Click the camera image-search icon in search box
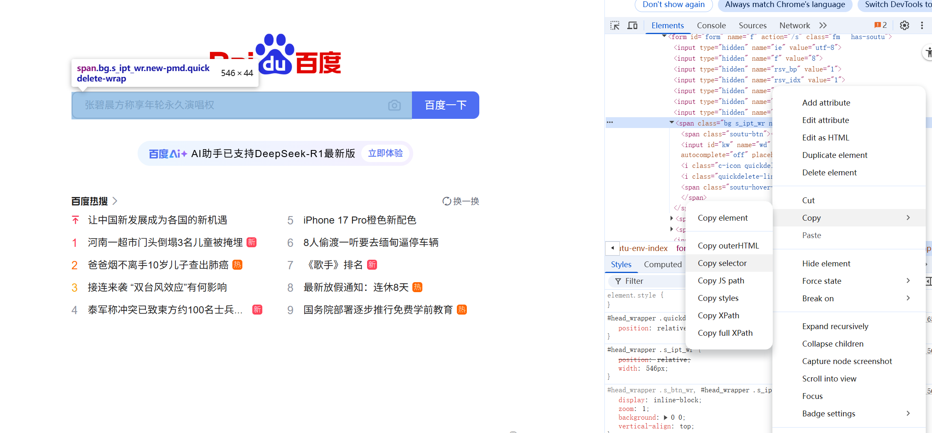Image resolution: width=932 pixels, height=433 pixels. pyautogui.click(x=394, y=105)
